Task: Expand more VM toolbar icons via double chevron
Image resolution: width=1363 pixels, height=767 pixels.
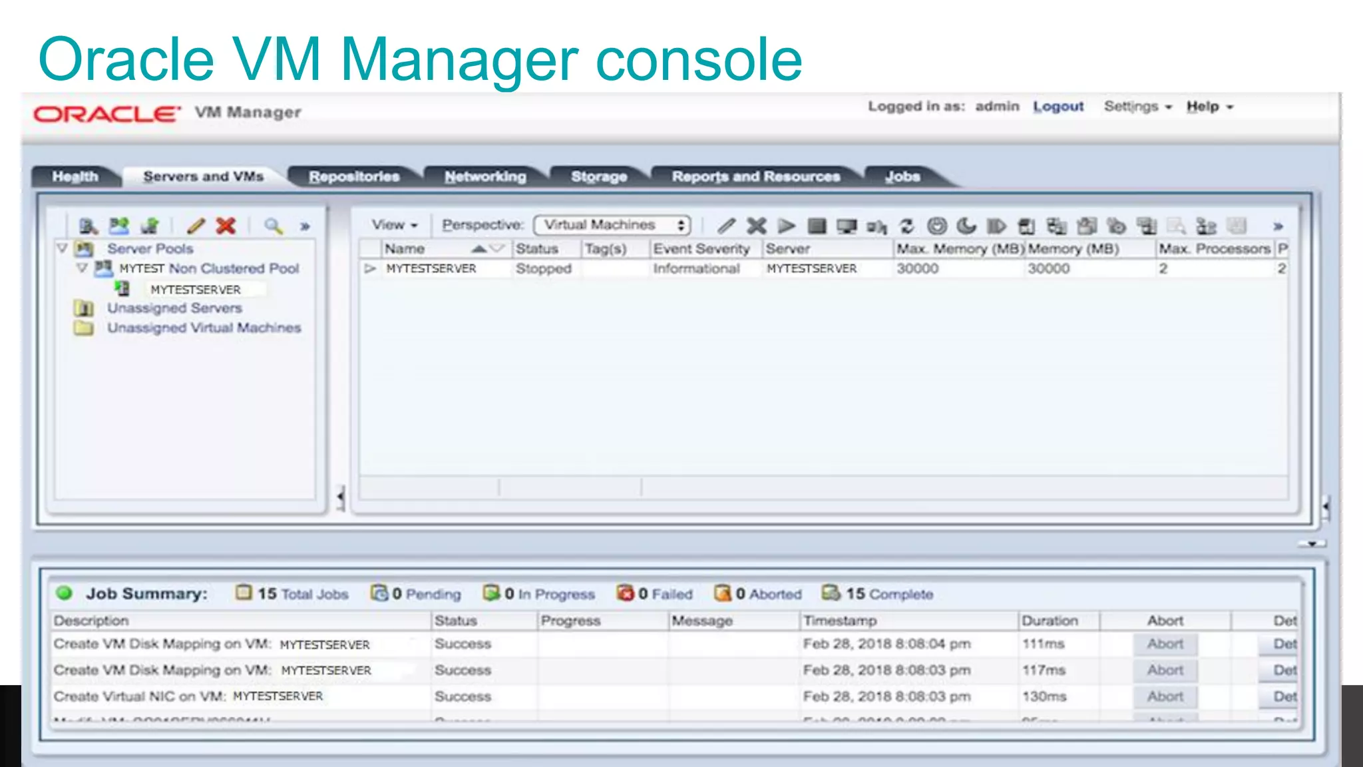Action: [x=1278, y=226]
